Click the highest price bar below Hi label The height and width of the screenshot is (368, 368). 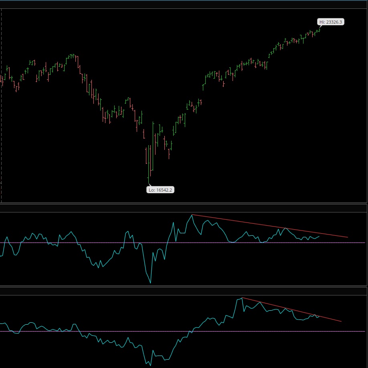pyautogui.click(x=319, y=30)
